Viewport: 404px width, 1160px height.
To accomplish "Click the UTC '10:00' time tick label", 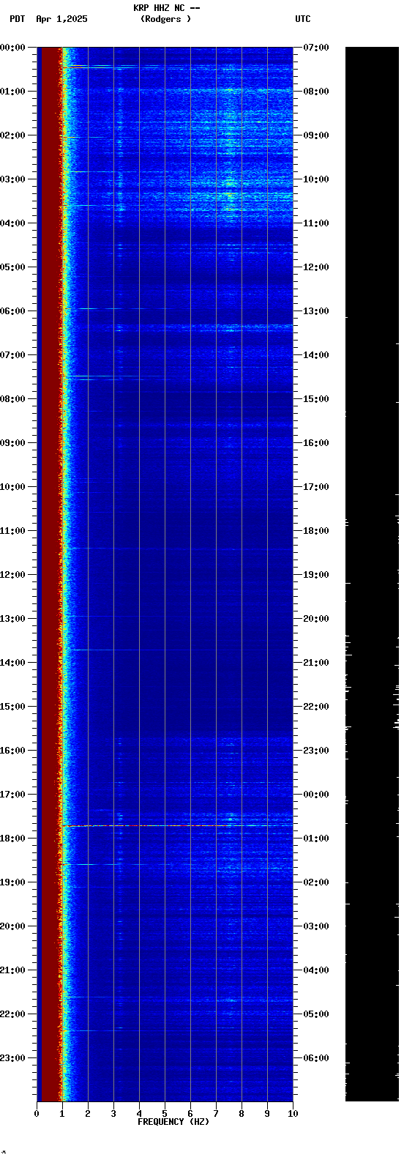I will point(316,179).
